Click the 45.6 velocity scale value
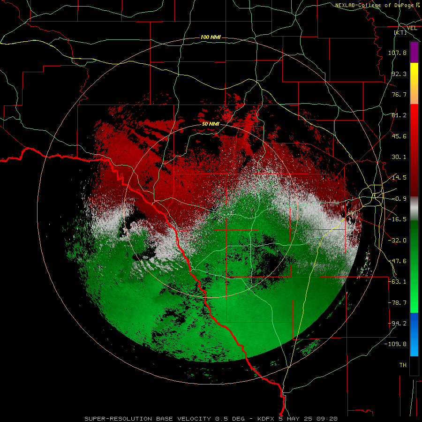 point(399,136)
